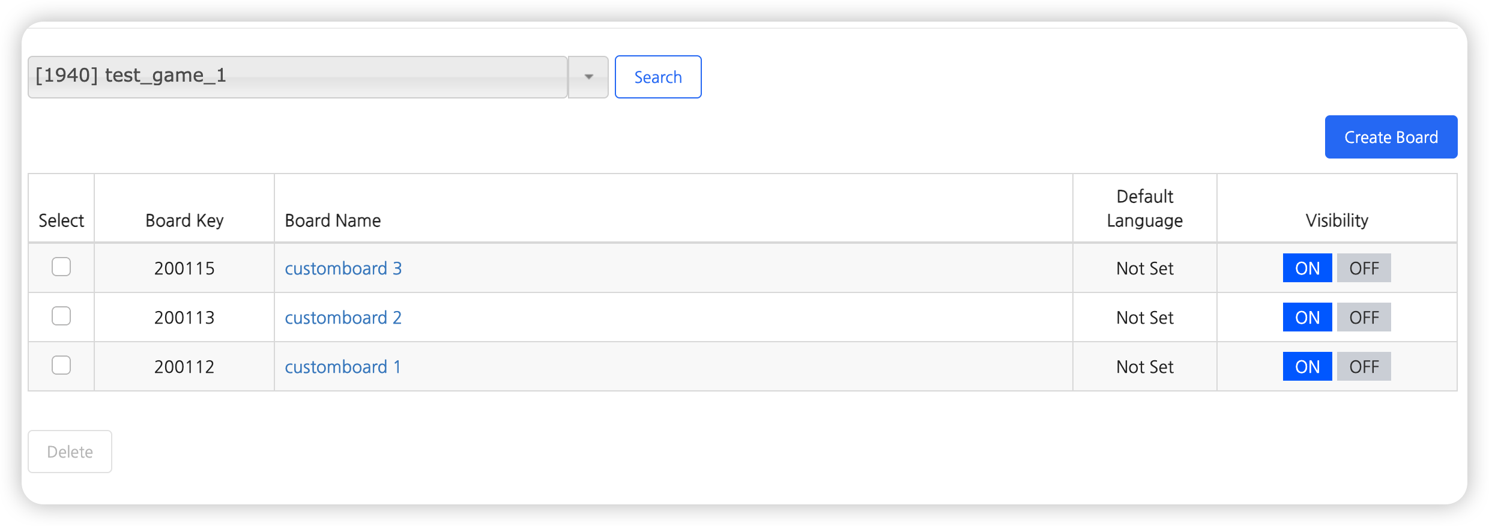Image resolution: width=1489 pixels, height=526 pixels.
Task: Open the game selection dropdown arrow
Action: coord(588,77)
